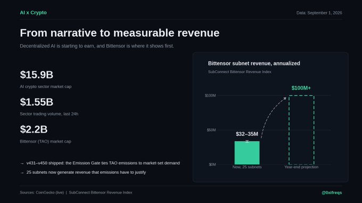
Task: Click the '$0M' y-axis label
Action: pyautogui.click(x=212, y=165)
